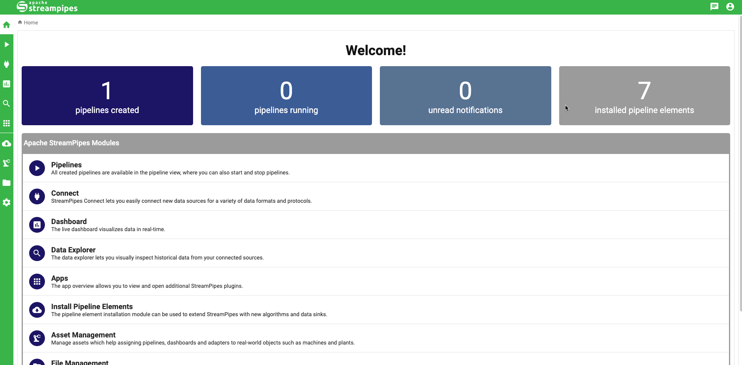The height and width of the screenshot is (365, 742).
Task: Open the installed pipeline elements tile
Action: coord(644,96)
